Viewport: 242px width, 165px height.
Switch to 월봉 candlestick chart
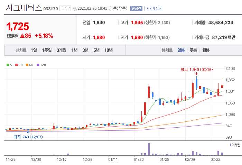(x=206, y=50)
